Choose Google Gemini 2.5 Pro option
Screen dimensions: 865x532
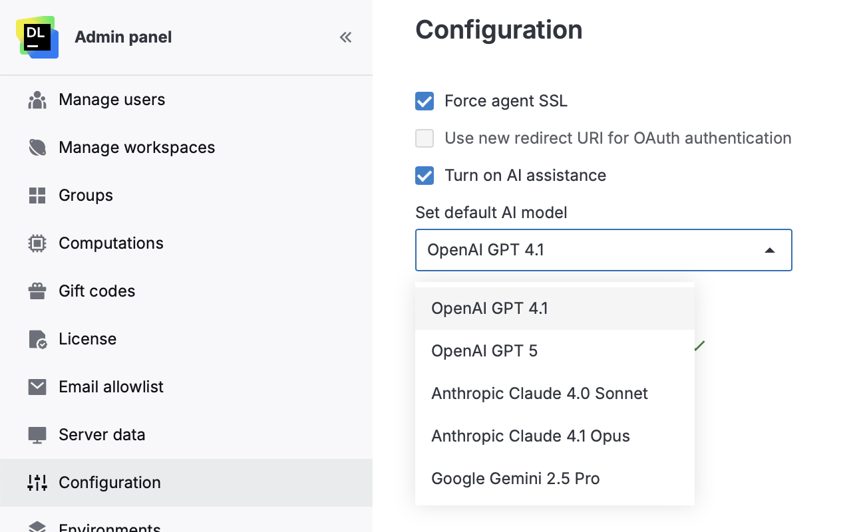(515, 478)
